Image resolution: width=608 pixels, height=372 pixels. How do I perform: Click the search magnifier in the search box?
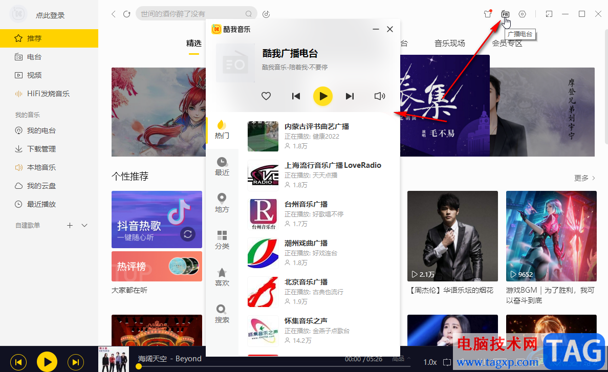coord(249,14)
